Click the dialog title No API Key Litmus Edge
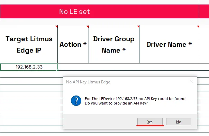 click(88, 82)
